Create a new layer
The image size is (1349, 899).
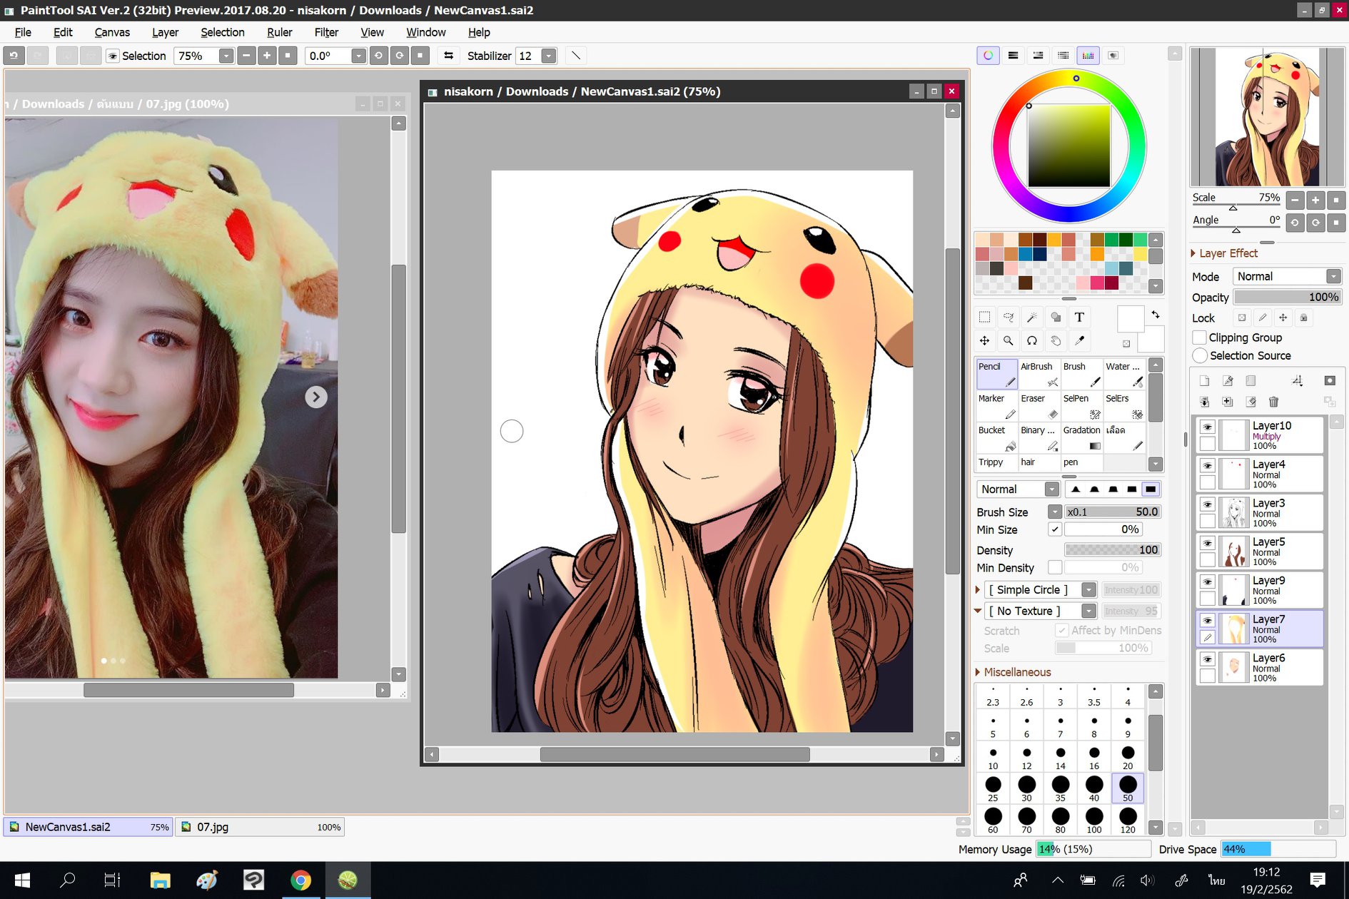[1205, 381]
